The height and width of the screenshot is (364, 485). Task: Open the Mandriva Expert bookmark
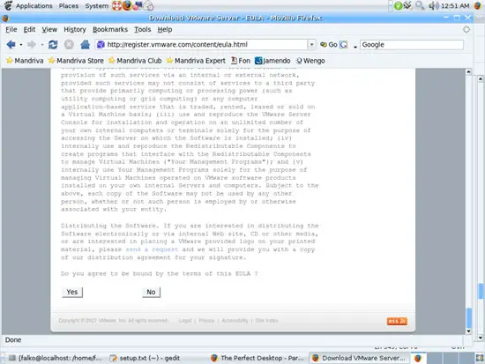point(196,61)
